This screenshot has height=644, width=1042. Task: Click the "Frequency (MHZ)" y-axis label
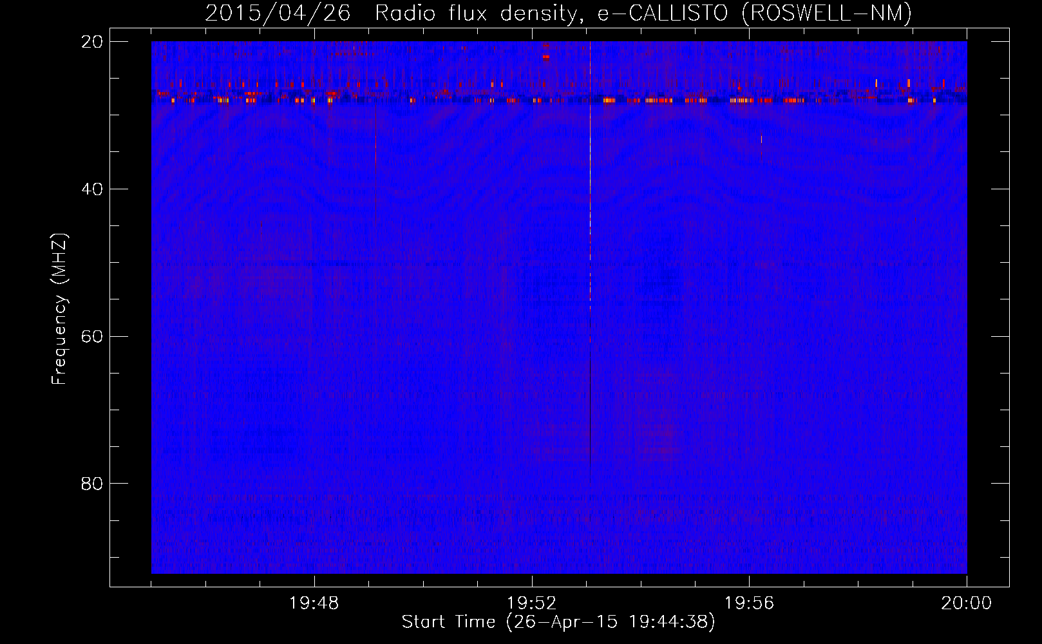(x=59, y=309)
